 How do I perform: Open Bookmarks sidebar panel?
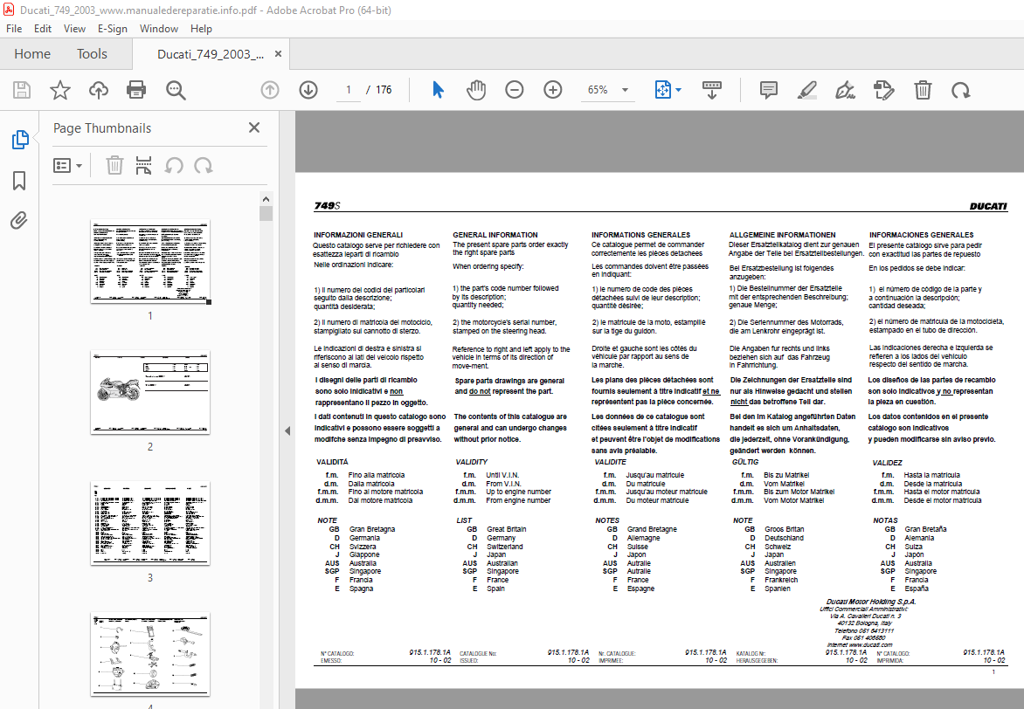coord(19,181)
